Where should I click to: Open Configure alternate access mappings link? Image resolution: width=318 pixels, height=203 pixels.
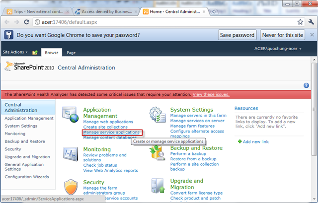coord(197,134)
